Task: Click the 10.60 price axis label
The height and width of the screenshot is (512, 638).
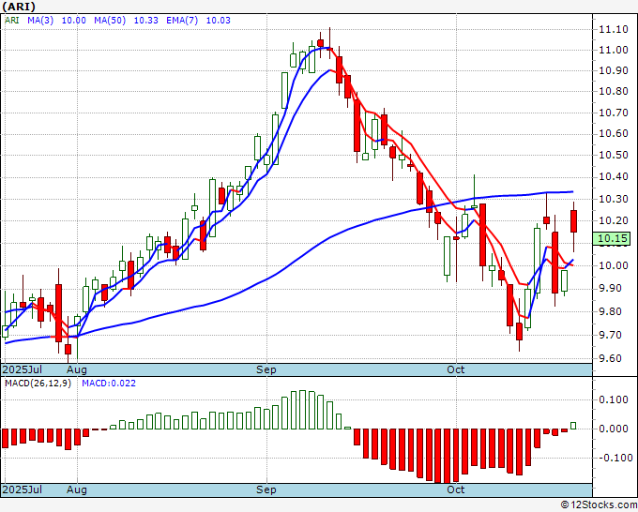Action: pos(614,134)
